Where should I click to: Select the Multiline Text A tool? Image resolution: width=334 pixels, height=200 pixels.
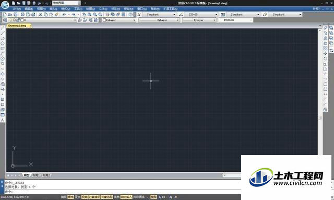pyautogui.click(x=3, y=120)
